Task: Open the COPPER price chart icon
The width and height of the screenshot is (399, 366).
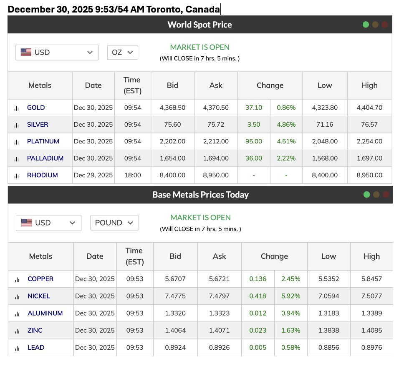Action: pyautogui.click(x=17, y=279)
